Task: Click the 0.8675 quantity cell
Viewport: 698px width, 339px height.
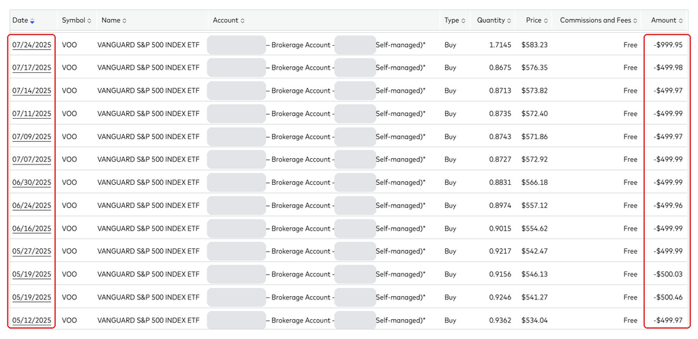Action: pyautogui.click(x=500, y=68)
